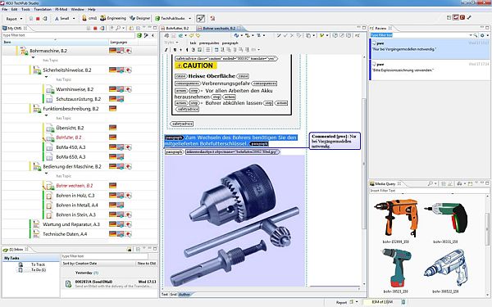
Task: Open the File menu
Action: (x=5, y=9)
